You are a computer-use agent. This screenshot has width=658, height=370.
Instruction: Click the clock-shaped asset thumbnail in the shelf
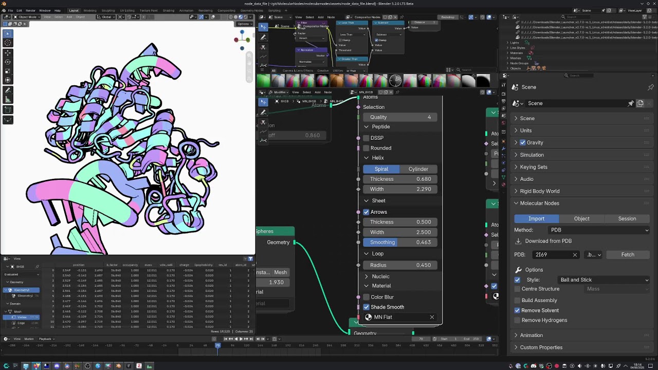point(395,80)
